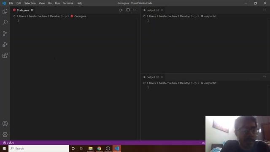Close the top output.txt tab

[162, 10]
